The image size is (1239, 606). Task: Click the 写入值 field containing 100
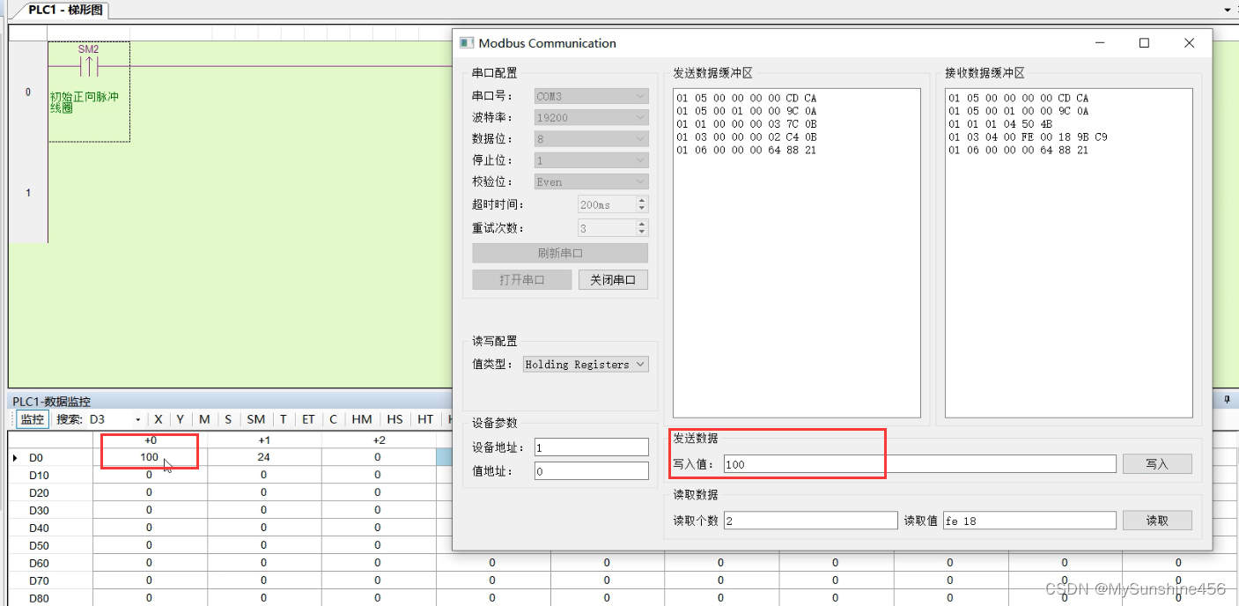coord(919,464)
